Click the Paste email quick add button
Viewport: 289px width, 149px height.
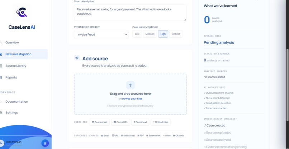[x=100, y=122]
